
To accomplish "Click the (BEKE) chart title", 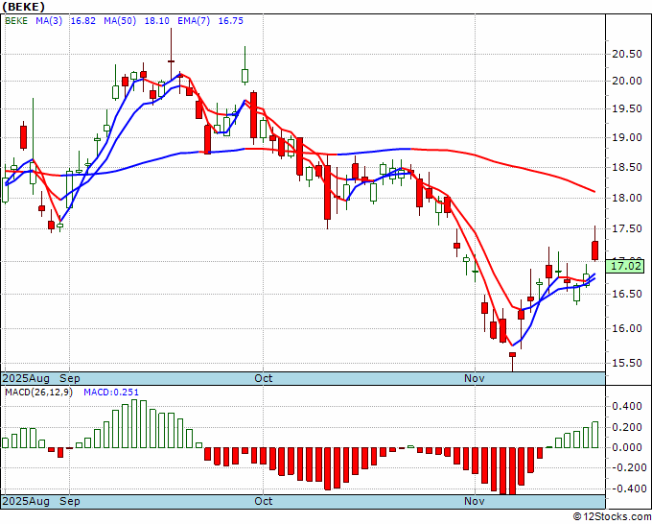I will coord(23,7).
